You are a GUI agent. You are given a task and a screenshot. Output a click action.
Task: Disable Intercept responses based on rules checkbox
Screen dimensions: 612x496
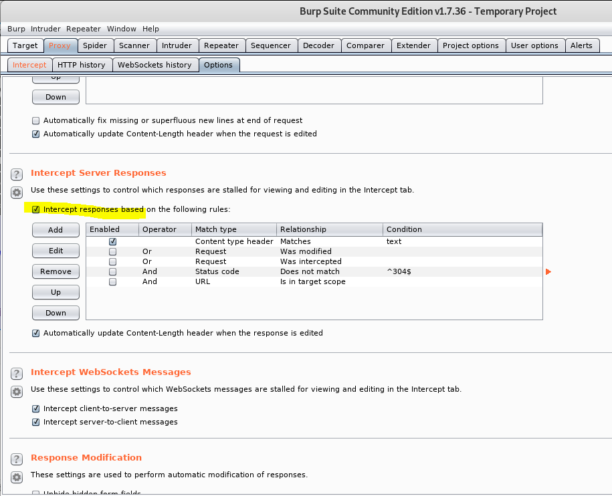[x=36, y=209]
